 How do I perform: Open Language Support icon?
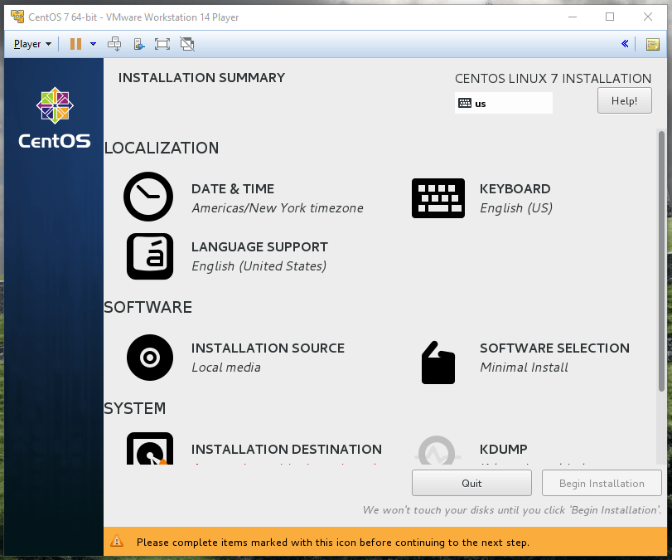tap(150, 256)
